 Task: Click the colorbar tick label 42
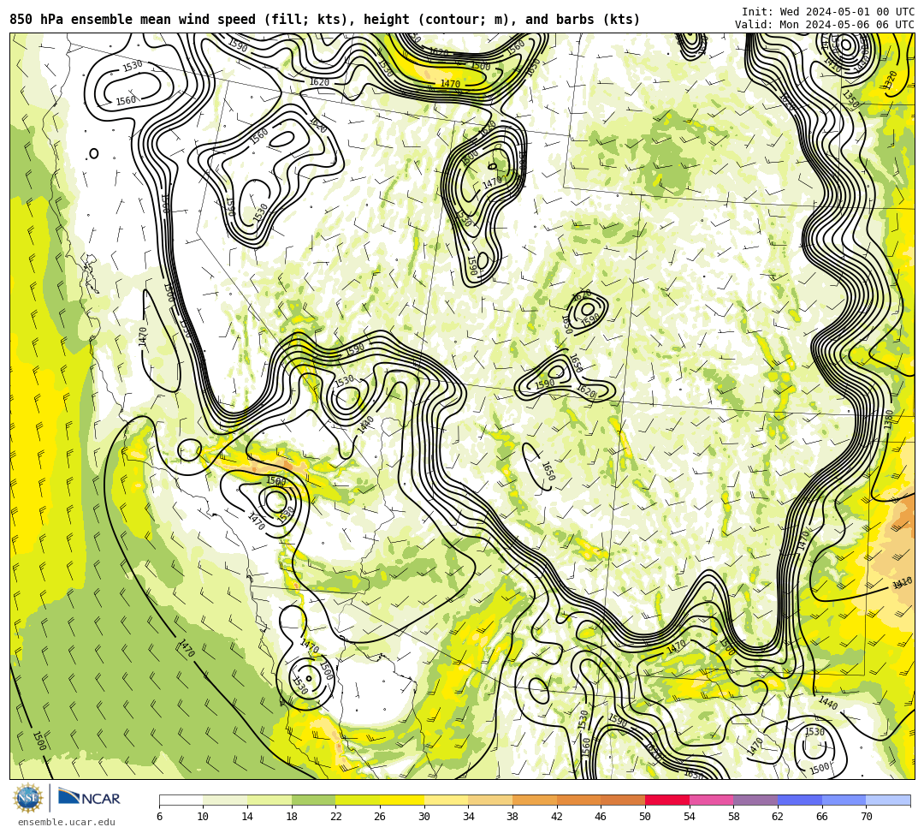557,817
